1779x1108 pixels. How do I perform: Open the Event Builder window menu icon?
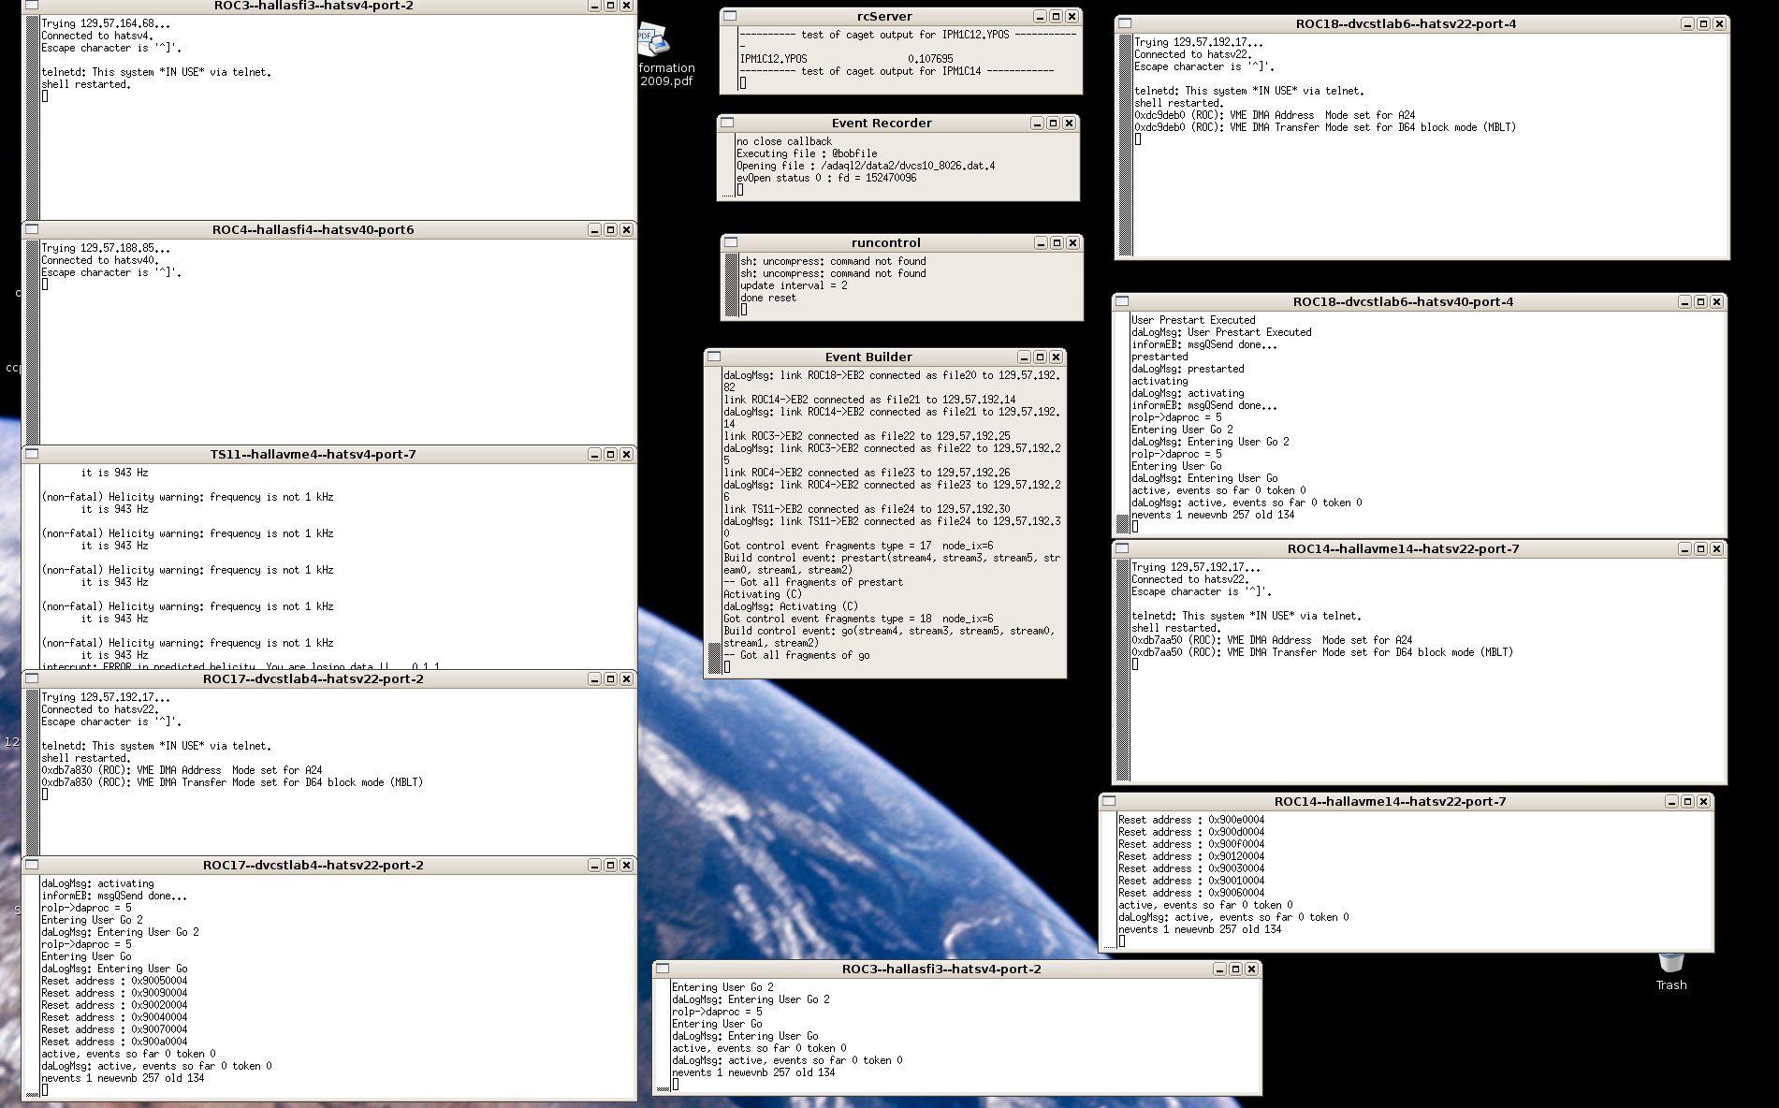(714, 357)
